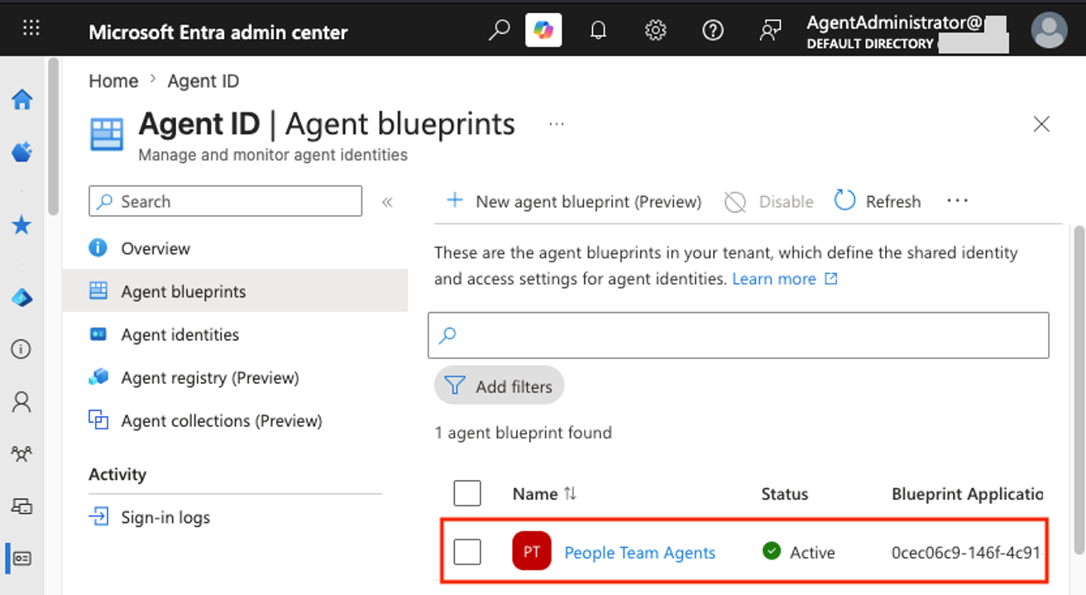The height and width of the screenshot is (595, 1086).
Task: Click the Blueprint Application column header
Action: [967, 494]
